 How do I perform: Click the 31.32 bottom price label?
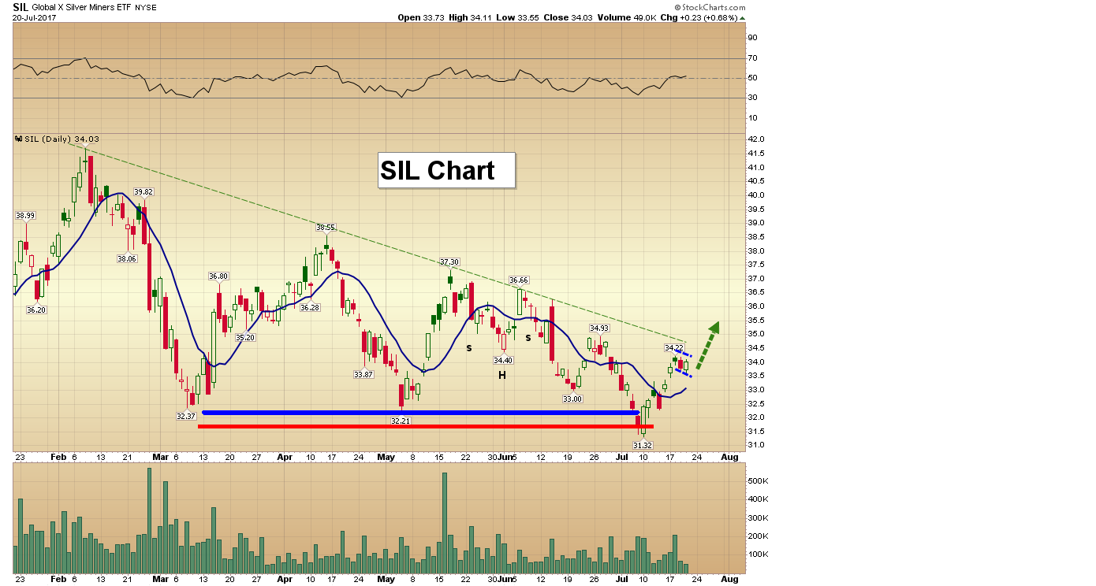pos(643,445)
